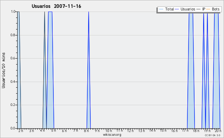Image resolution: width=224 pixels, height=138 pixels.
Task: Click the "6 h" x-axis label
Action: tap(65, 131)
